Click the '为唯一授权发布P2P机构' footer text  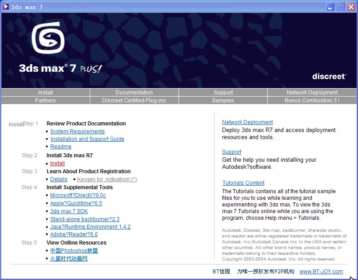(x=266, y=271)
